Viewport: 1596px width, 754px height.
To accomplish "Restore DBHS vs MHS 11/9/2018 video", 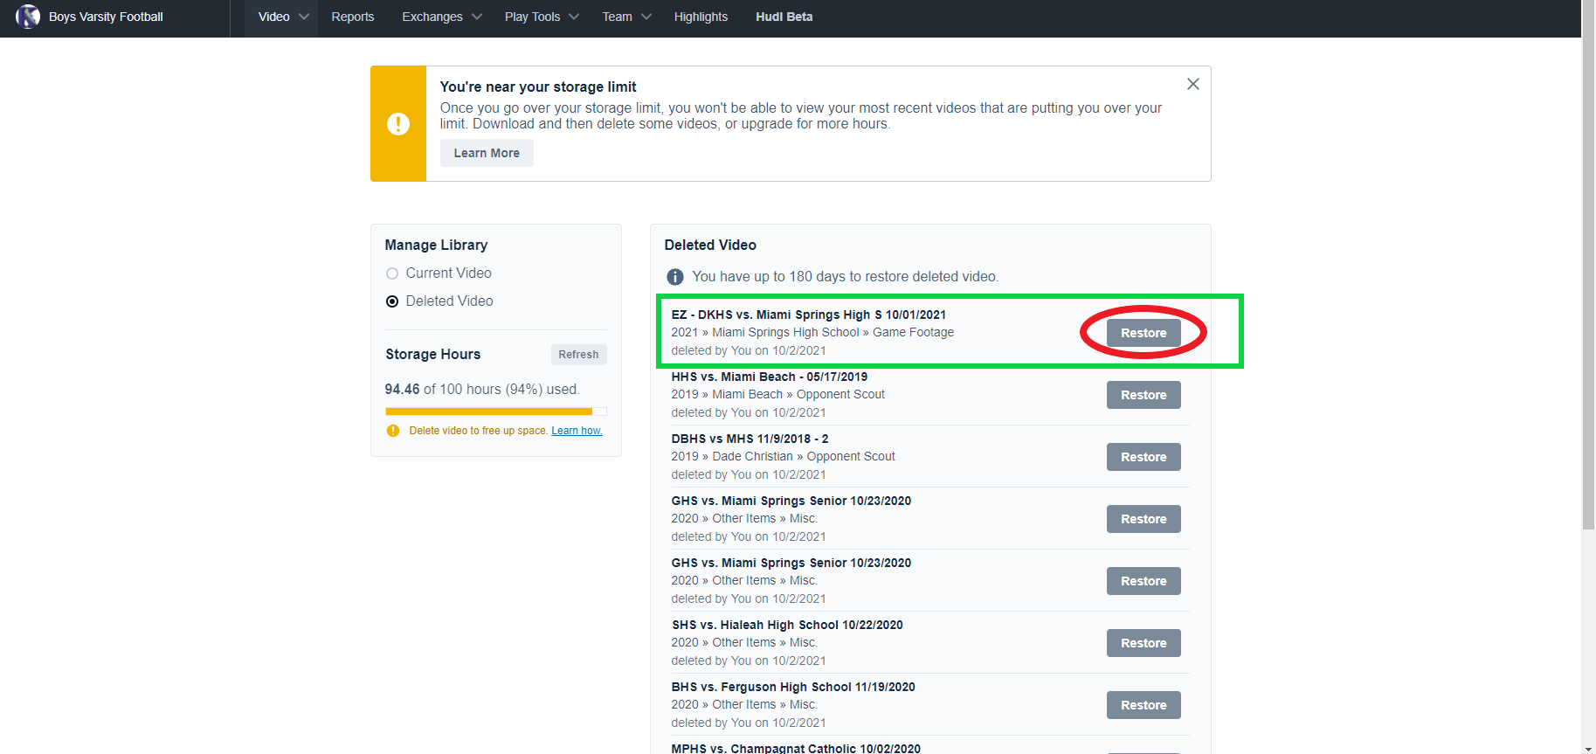I will (x=1143, y=457).
